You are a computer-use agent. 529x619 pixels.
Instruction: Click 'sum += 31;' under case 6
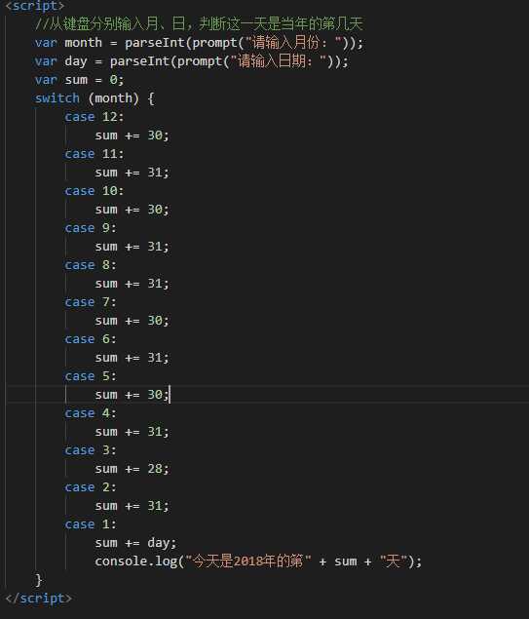click(132, 358)
